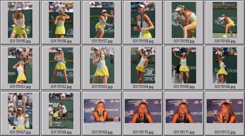Choose thumbnail 03170165.jpg
245x136 pixels.
184,65
